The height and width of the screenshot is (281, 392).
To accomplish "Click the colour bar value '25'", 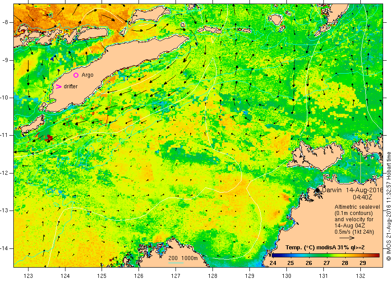I will click(x=291, y=263).
